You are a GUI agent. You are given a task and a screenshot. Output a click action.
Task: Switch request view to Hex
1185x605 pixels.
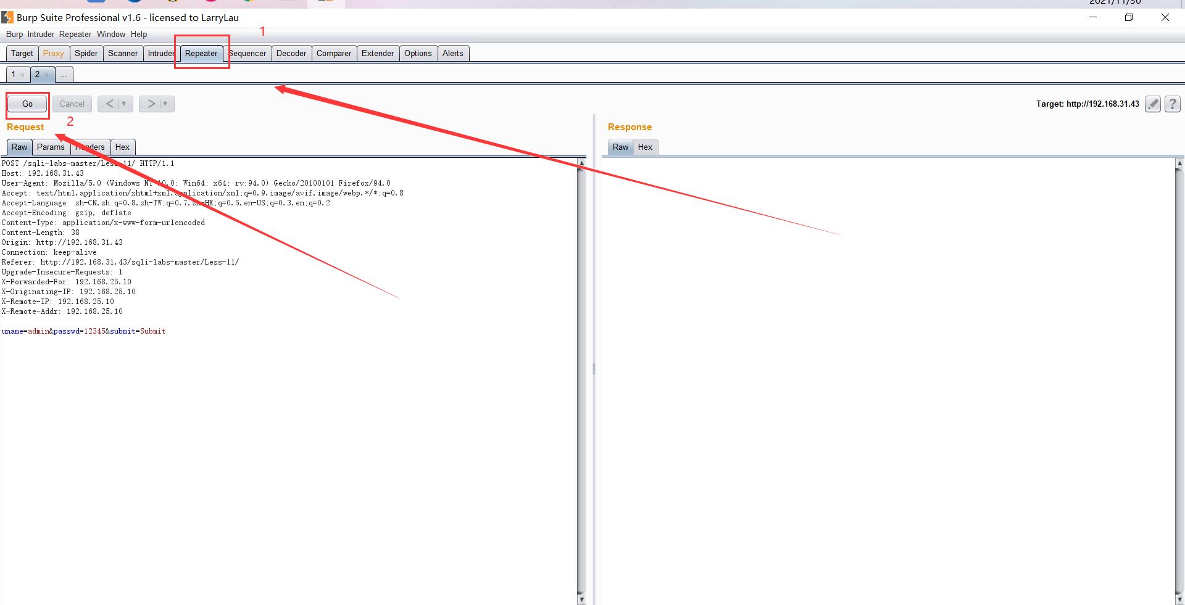(x=122, y=147)
